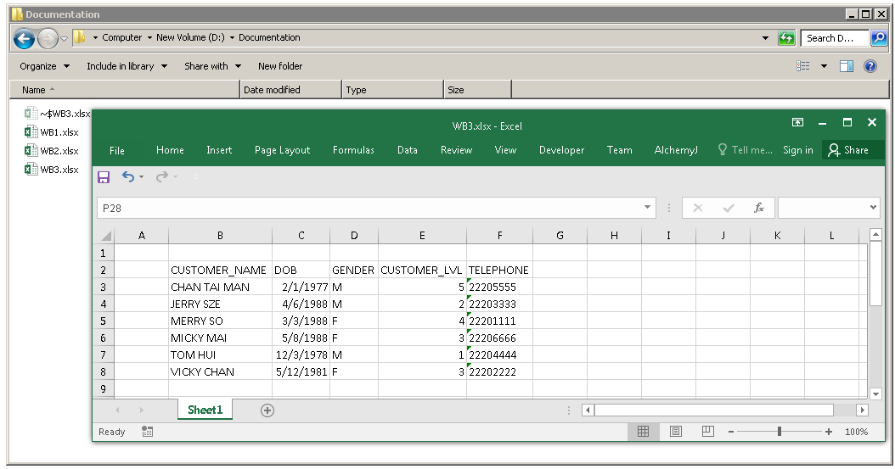Switch to Page Break Preview icon
The width and height of the screenshot is (895, 469).
707,432
